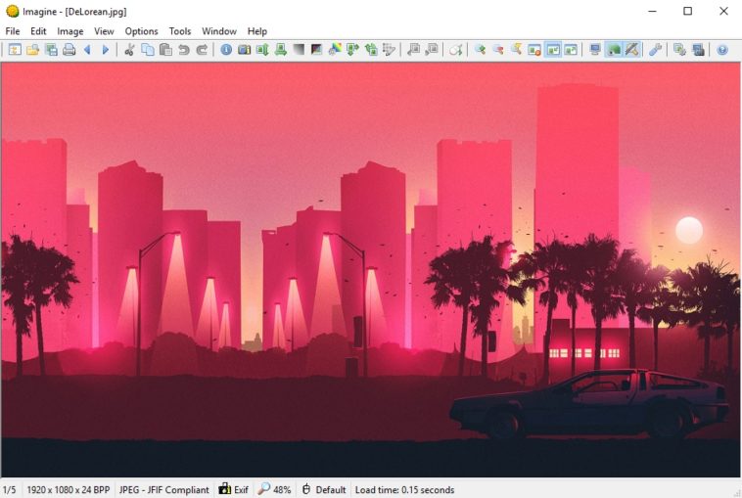Zoom out with the red magnifier icon
The image size is (742, 498).
pos(498,49)
